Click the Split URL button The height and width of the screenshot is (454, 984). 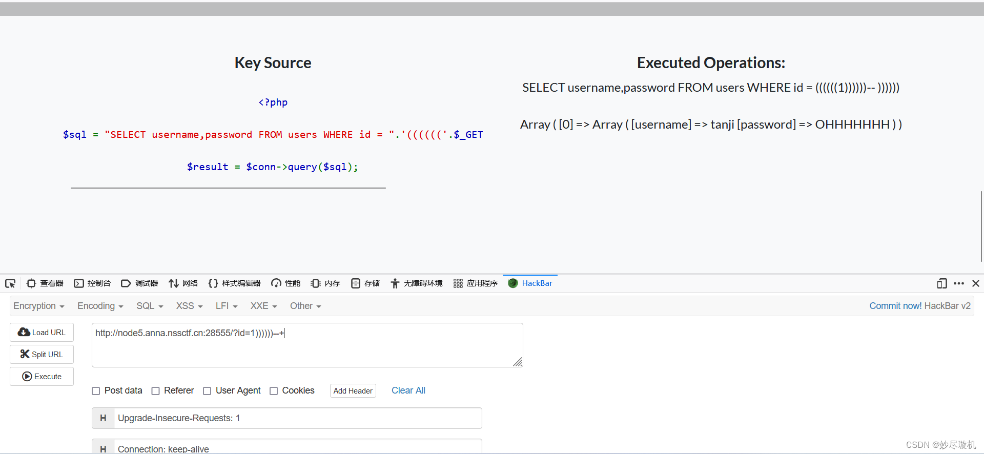click(x=42, y=355)
